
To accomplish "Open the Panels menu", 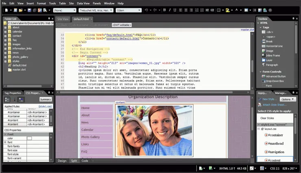I will coord(96,3).
